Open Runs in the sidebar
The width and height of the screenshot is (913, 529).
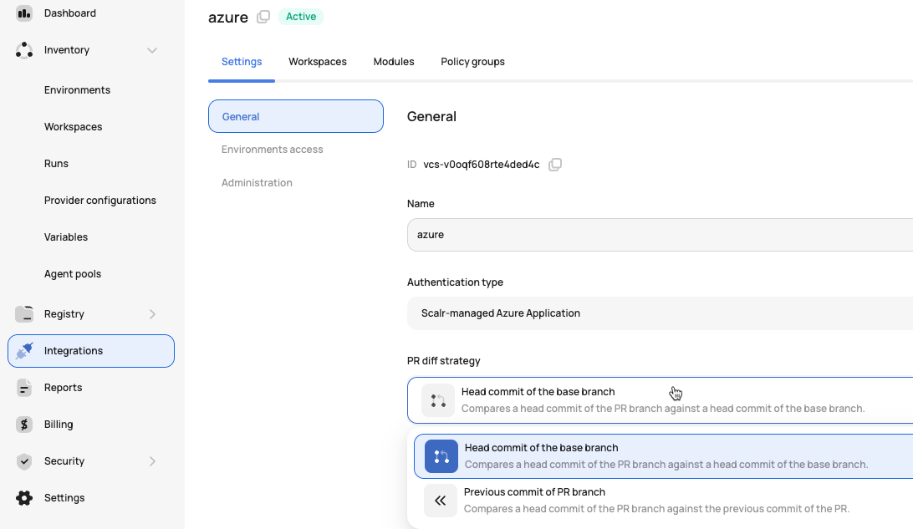(56, 164)
